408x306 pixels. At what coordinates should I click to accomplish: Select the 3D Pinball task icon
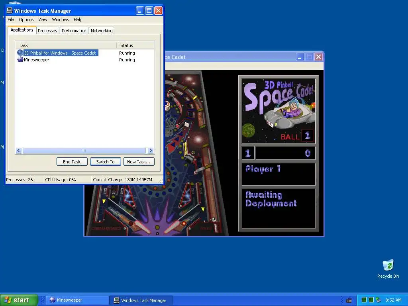pyautogui.click(x=20, y=53)
